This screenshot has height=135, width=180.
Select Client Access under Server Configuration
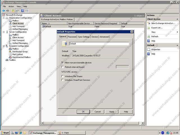pyautogui.click(x=18, y=37)
